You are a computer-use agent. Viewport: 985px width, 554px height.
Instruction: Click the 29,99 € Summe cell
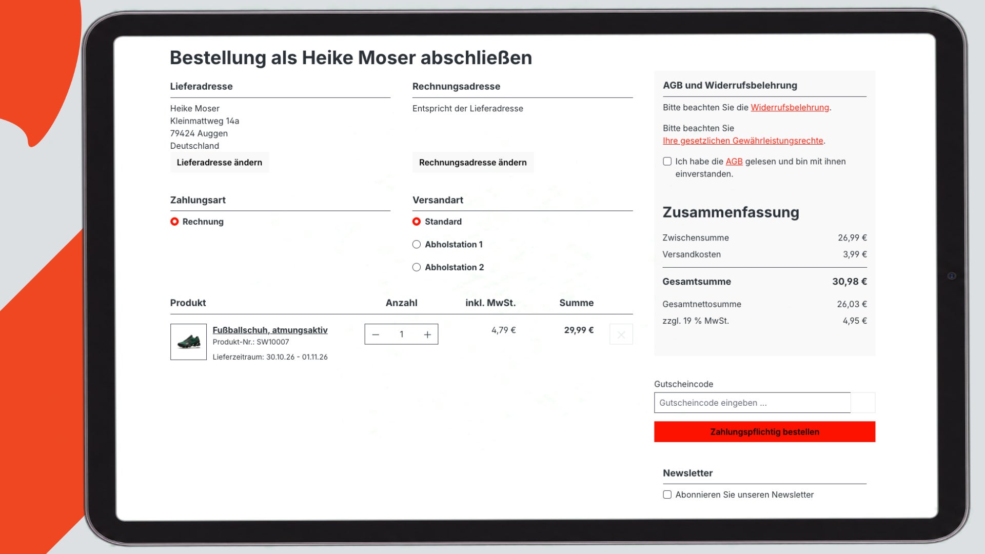pyautogui.click(x=579, y=330)
